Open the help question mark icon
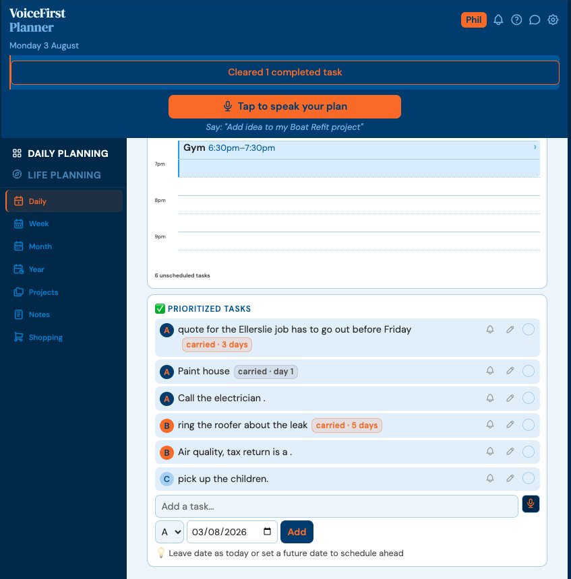This screenshot has height=579, width=571. pyautogui.click(x=516, y=20)
